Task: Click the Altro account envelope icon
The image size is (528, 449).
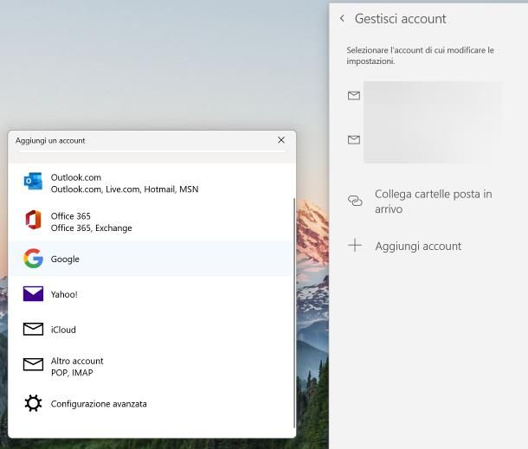Action: point(33,364)
